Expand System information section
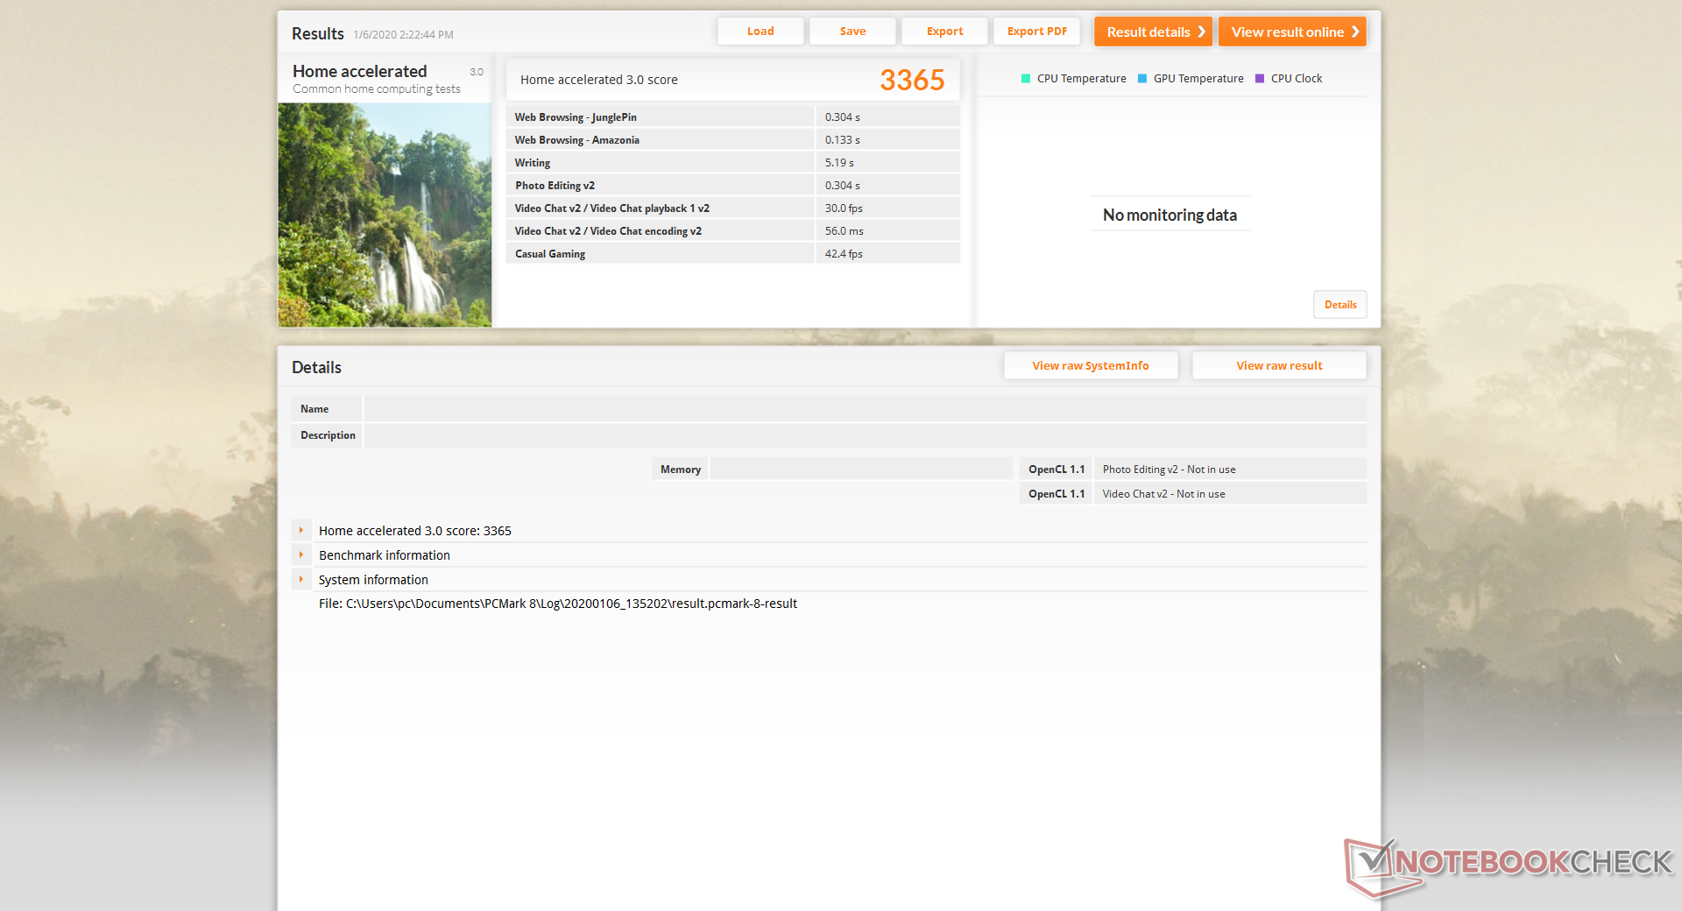This screenshot has height=911, width=1682. (301, 580)
